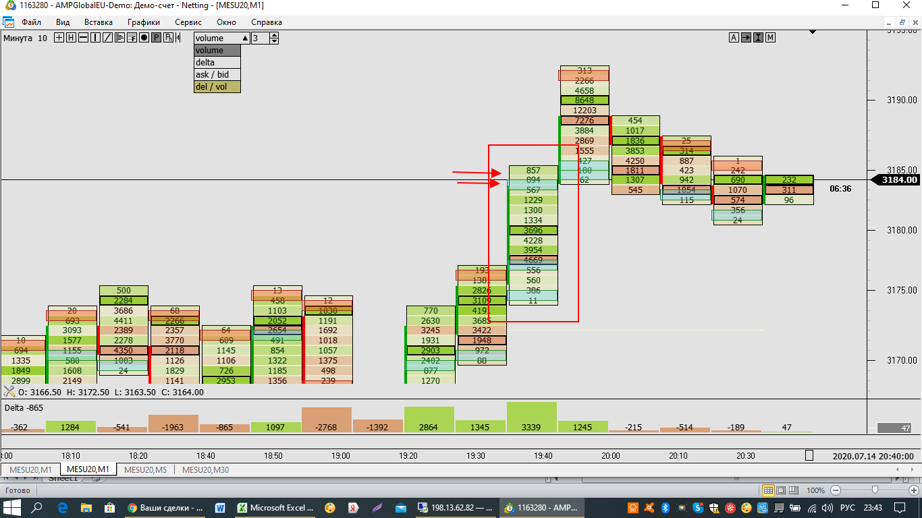Click the cluster cell showing 8648

(585, 100)
